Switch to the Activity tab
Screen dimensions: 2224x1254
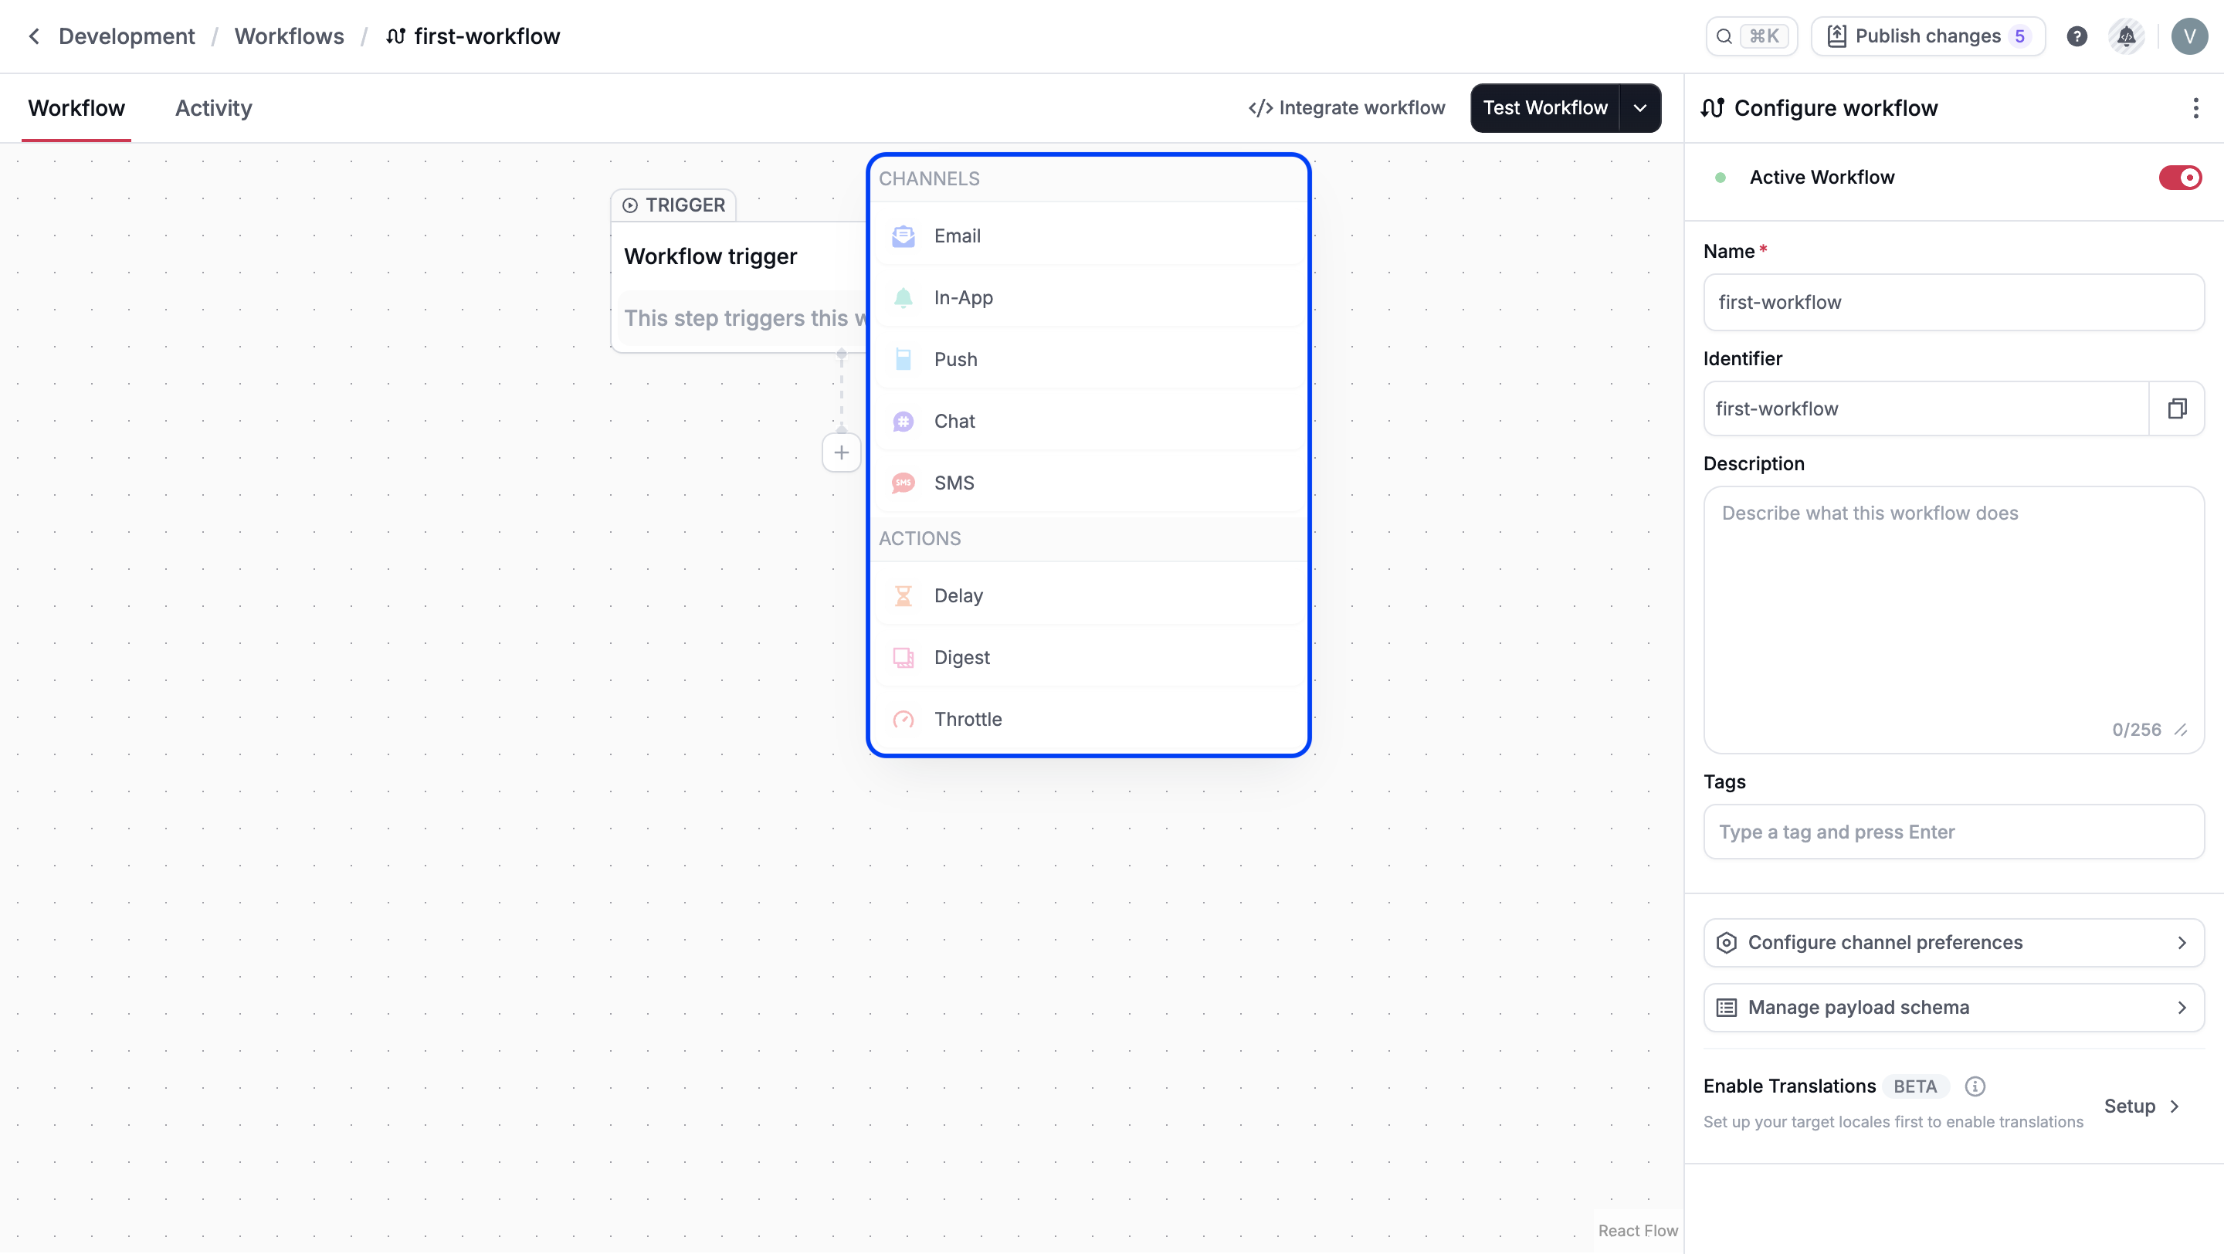coord(213,108)
